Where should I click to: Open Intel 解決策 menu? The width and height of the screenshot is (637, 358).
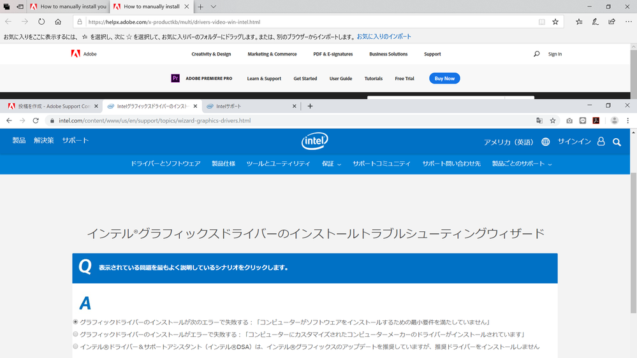click(44, 140)
